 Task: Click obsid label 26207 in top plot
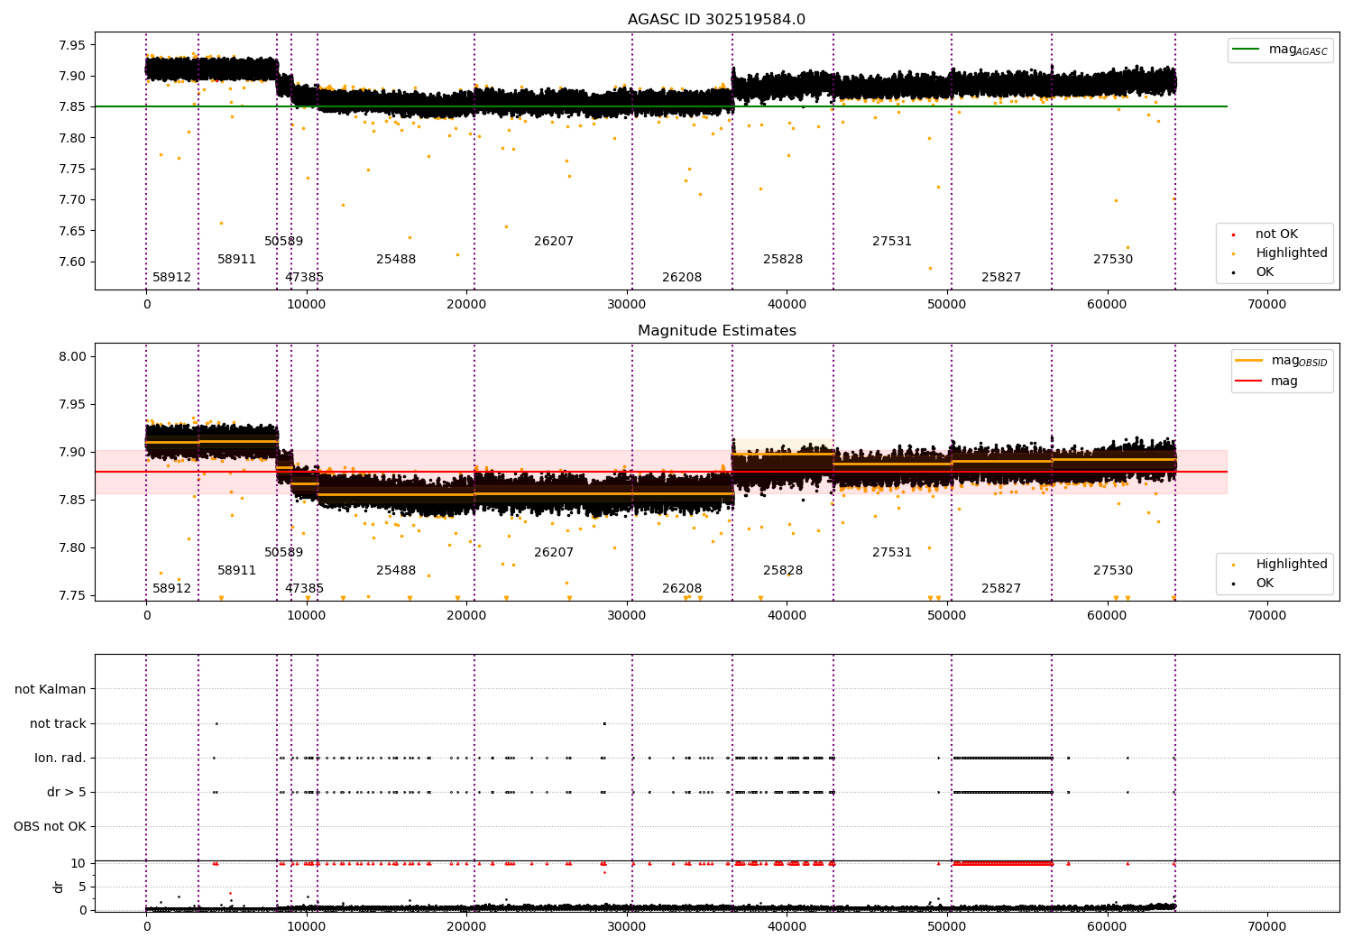(x=554, y=242)
